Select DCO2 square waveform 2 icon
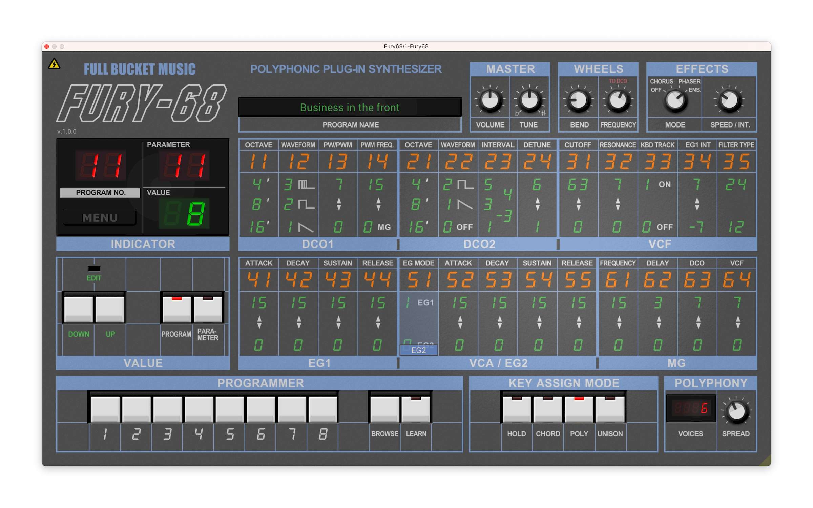813x508 pixels. pos(465,185)
